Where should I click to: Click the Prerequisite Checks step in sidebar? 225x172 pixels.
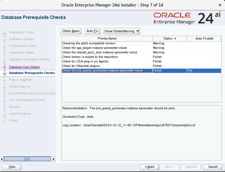[x=23, y=46]
